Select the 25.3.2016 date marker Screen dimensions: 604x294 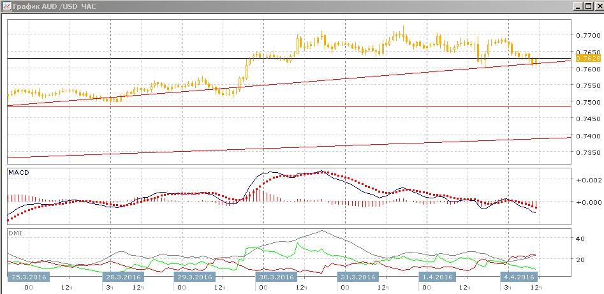pyautogui.click(x=27, y=277)
